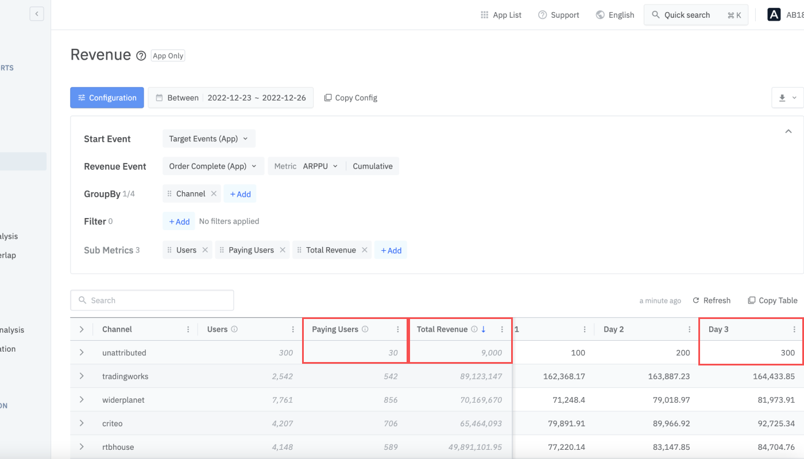The image size is (804, 459).
Task: Open the English language selector
Action: (x=615, y=15)
